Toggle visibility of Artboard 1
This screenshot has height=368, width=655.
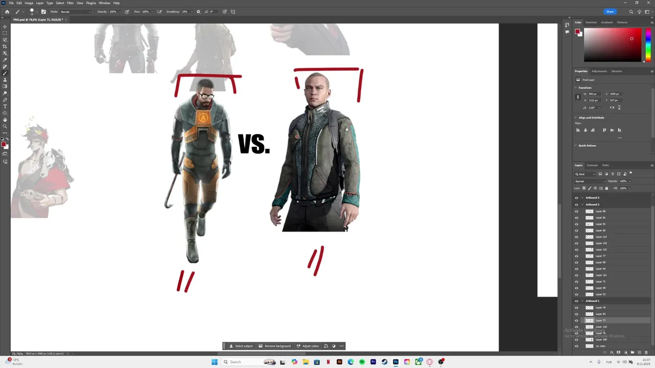click(x=577, y=301)
